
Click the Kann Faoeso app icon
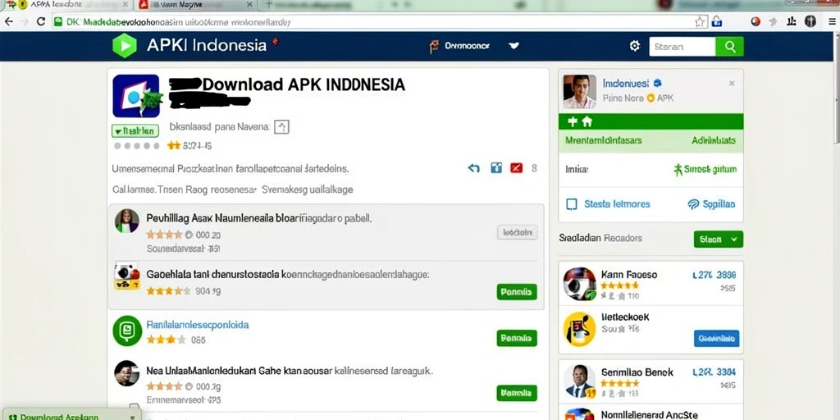click(x=580, y=283)
